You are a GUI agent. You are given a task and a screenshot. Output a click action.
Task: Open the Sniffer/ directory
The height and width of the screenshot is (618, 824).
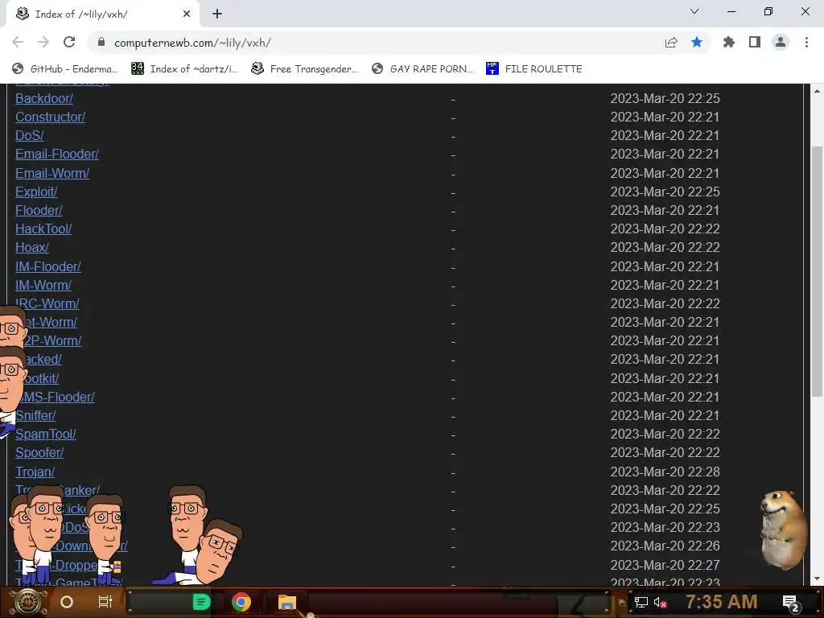tap(35, 416)
